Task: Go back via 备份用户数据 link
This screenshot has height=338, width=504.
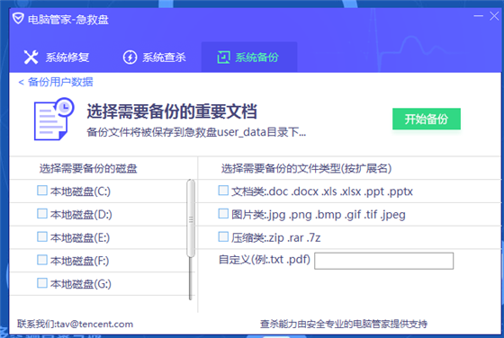Action: click(x=56, y=82)
